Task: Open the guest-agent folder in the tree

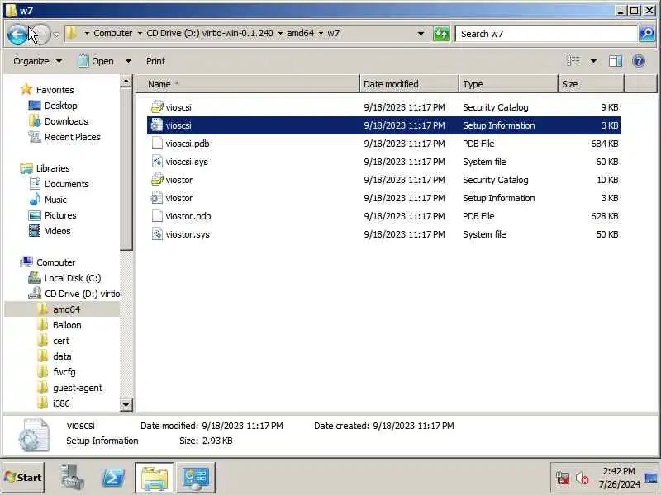Action: pos(78,388)
